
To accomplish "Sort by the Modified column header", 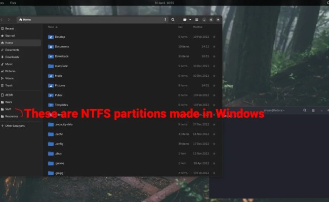I will 197,27.
